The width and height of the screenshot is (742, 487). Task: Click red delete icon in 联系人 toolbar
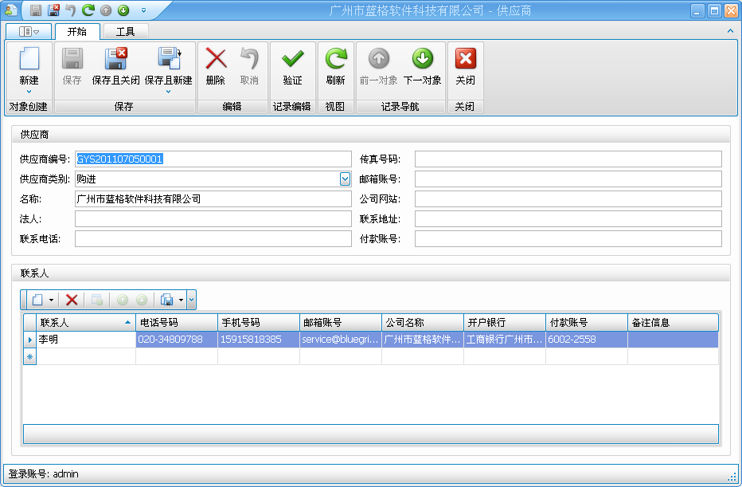coord(72,300)
